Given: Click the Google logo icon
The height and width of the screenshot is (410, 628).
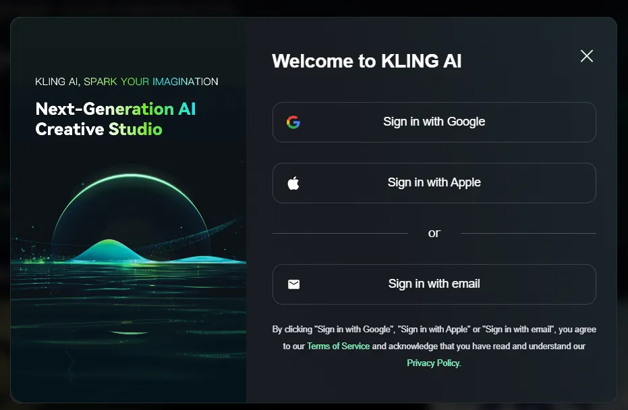Looking at the screenshot, I should click(x=293, y=122).
